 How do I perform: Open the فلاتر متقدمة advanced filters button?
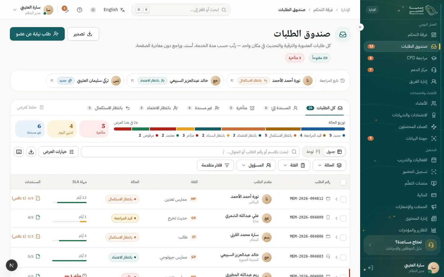click(x=216, y=165)
